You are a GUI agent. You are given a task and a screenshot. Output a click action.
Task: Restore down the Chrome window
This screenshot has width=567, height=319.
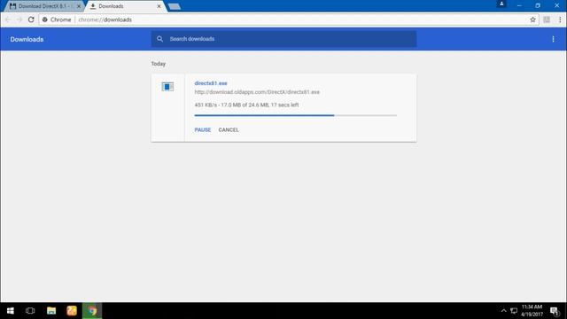pos(538,5)
